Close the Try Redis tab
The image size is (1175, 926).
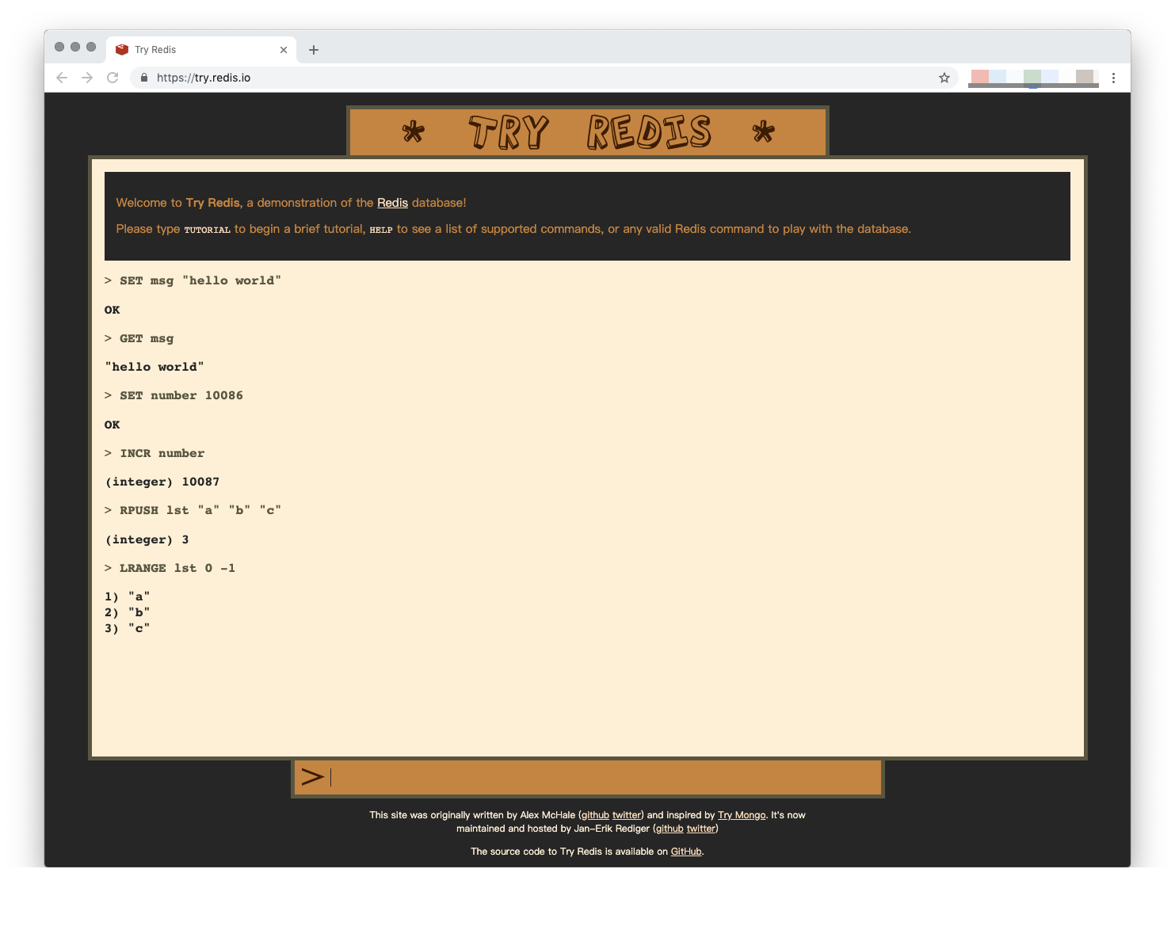coord(284,50)
